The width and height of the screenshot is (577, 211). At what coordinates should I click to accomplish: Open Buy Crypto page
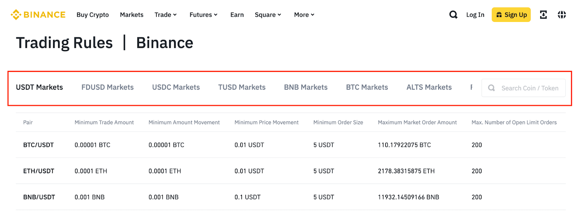93,15
